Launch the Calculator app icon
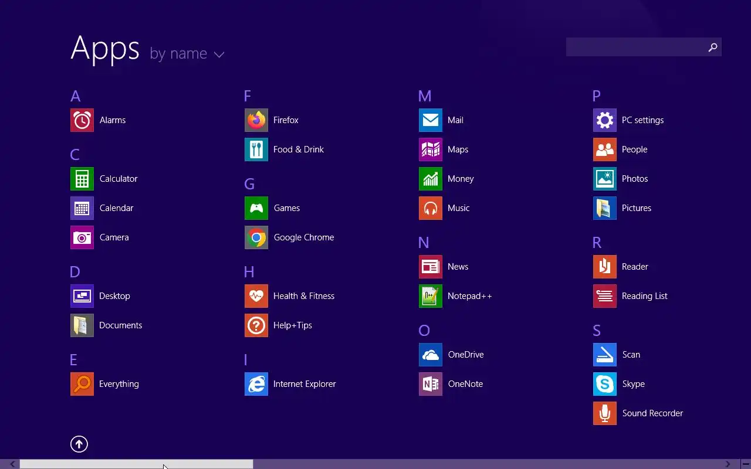Screen dimensions: 751x469 [82, 179]
